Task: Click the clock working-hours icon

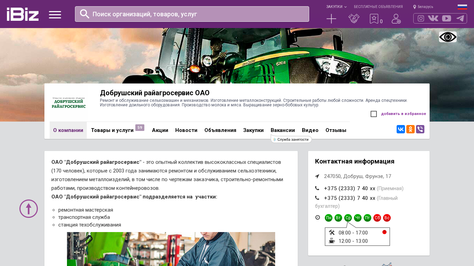Action: point(318,218)
